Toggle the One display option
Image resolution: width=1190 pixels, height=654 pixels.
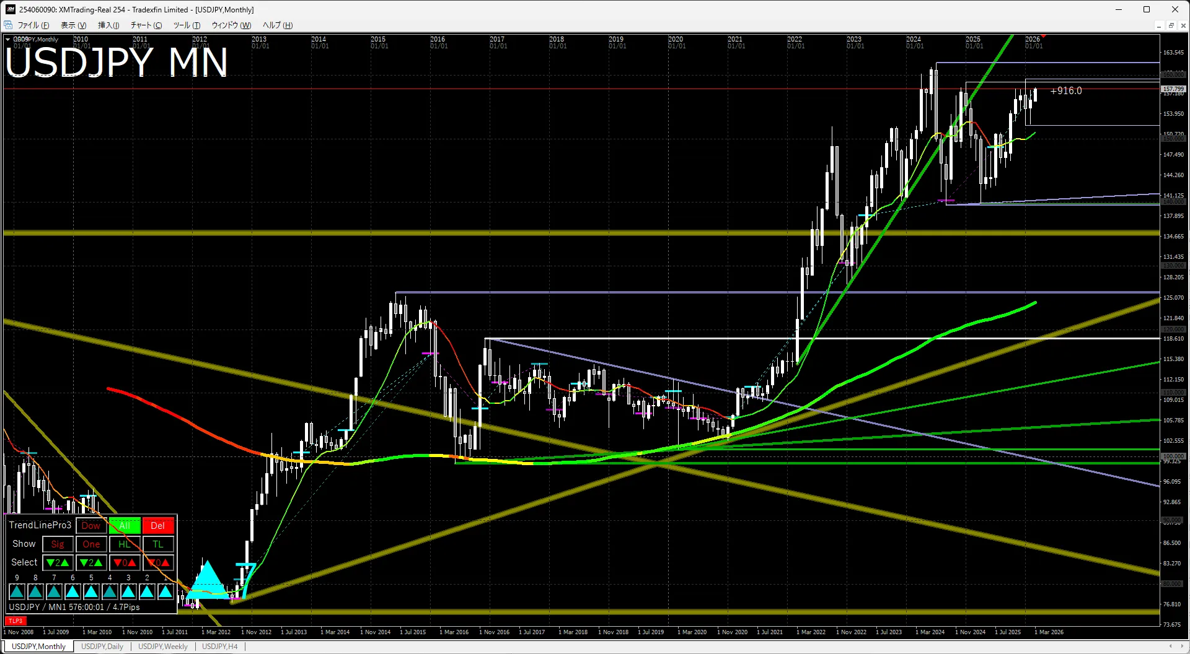91,544
